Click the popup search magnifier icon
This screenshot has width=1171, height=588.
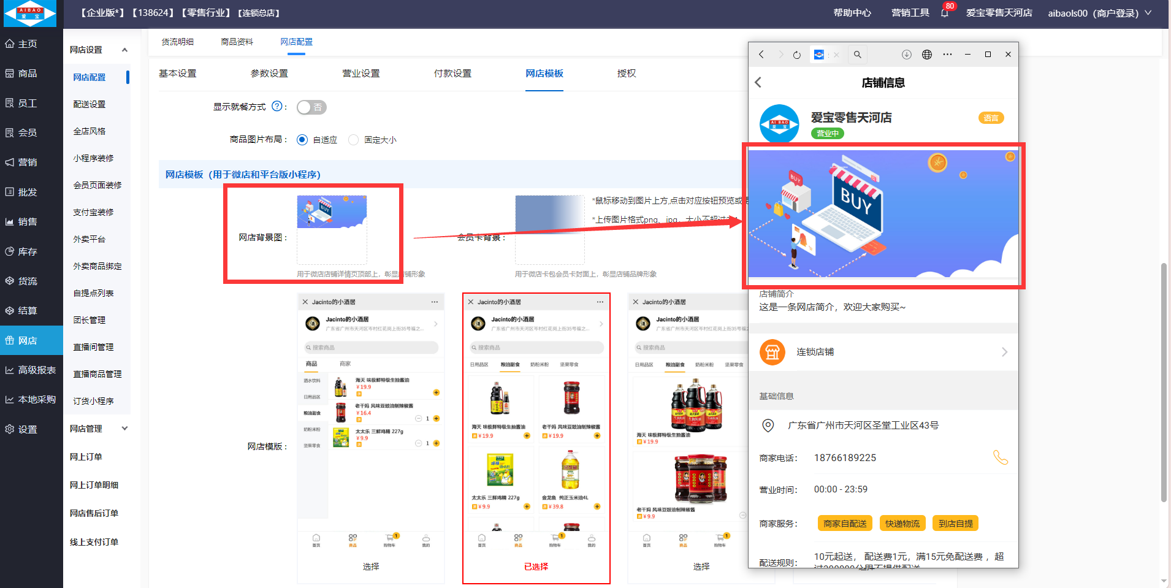[857, 55]
